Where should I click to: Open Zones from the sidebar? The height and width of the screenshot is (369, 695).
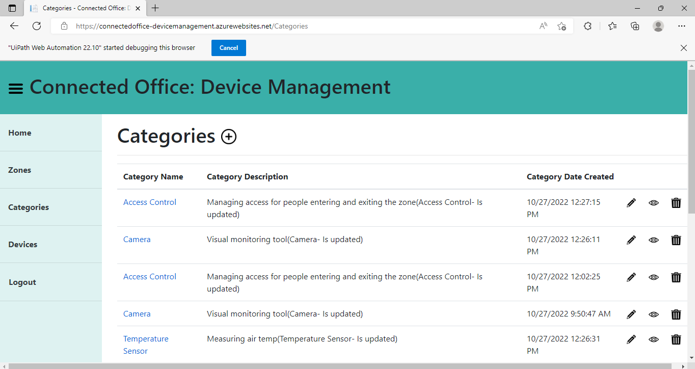51,170
